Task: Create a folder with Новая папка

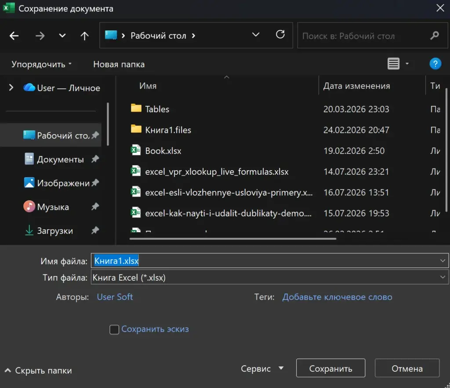Action: click(119, 64)
